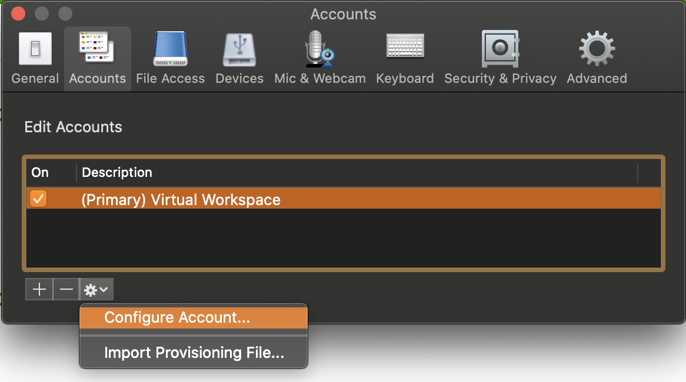686x382 pixels.
Task: Uncheck the Virtual Workspace account checkbox
Action: click(x=39, y=199)
